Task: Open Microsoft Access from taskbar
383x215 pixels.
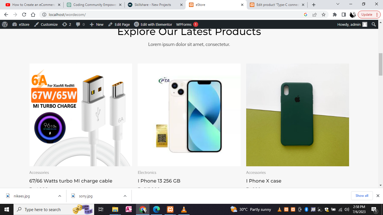Action: point(129,209)
